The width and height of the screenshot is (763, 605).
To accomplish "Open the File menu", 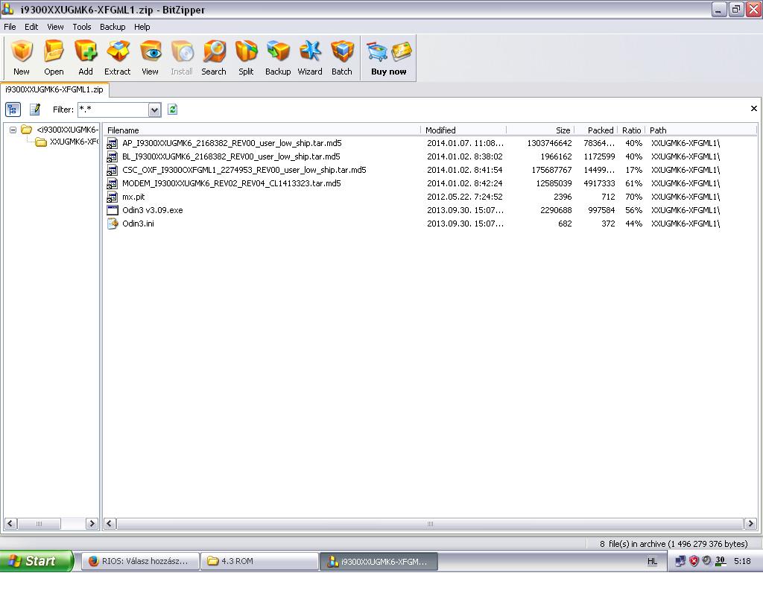I will (x=10, y=27).
